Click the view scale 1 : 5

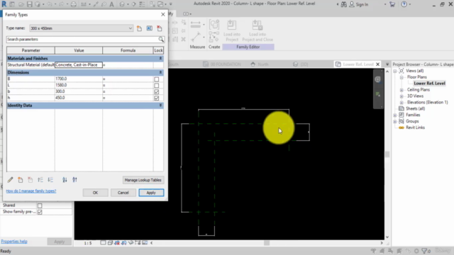(x=88, y=243)
